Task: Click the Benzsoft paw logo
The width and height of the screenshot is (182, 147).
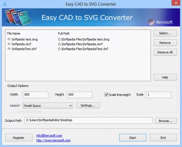Action: (151, 22)
